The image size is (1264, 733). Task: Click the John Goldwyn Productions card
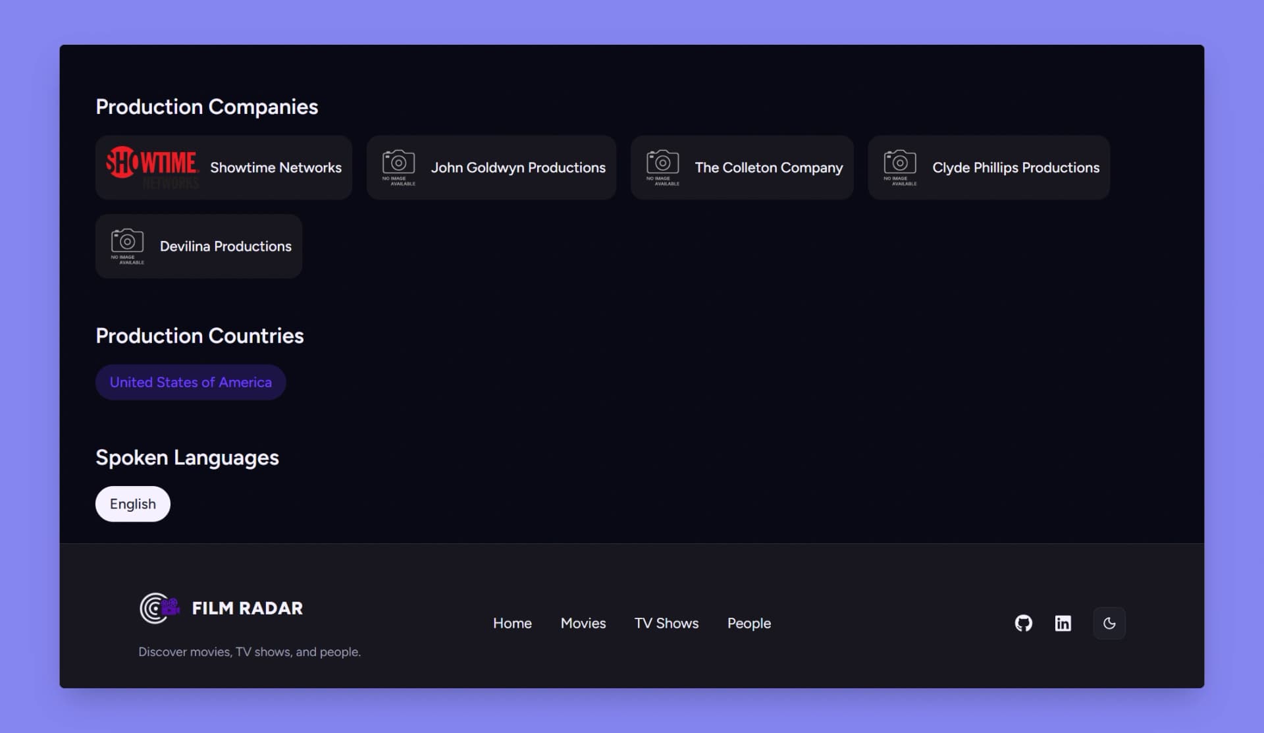(x=491, y=167)
